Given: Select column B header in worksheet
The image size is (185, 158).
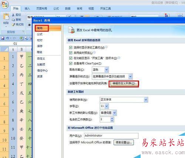Looking at the screenshot, I should (21, 49).
